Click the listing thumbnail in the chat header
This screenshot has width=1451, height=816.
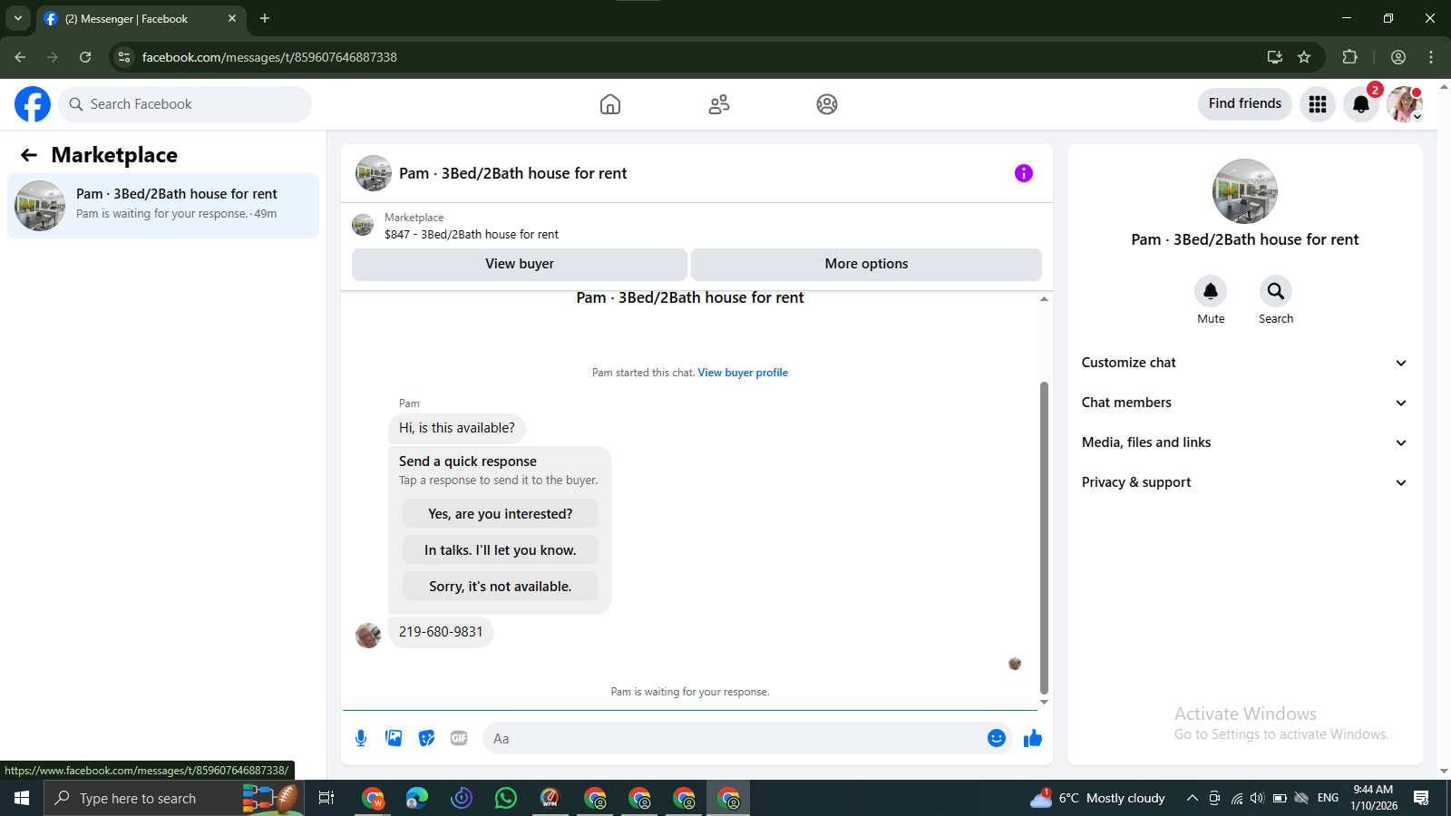coord(374,173)
